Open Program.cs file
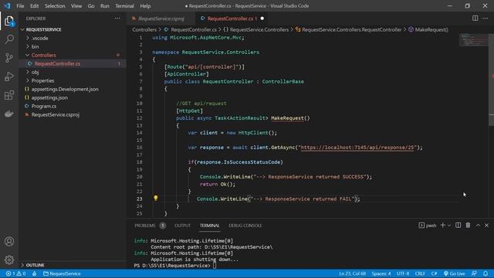 44,106
